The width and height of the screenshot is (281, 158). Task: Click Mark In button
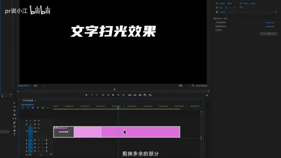click(92, 95)
